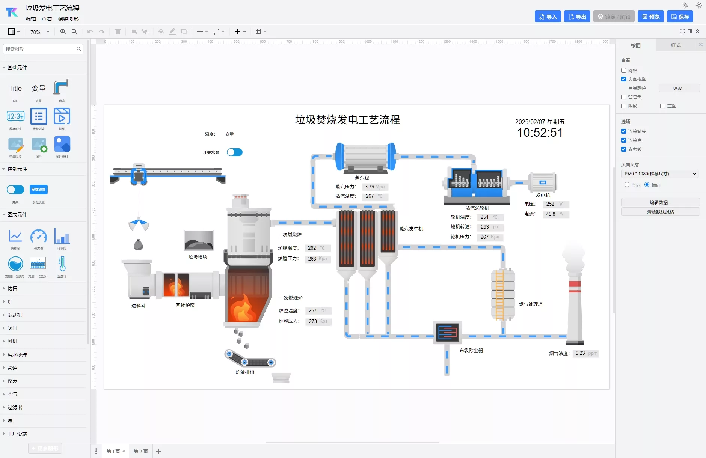The image size is (706, 458).
Task: Select the water flow pipe icon
Action: pyautogui.click(x=61, y=88)
